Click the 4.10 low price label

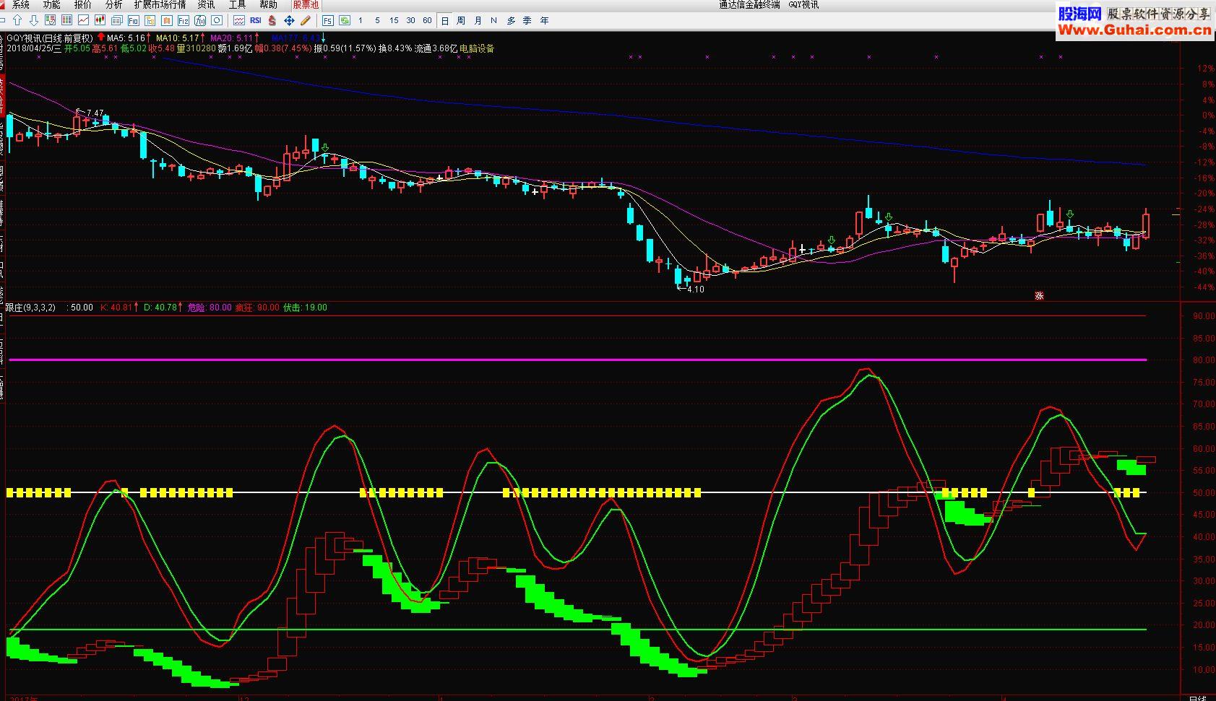point(695,289)
